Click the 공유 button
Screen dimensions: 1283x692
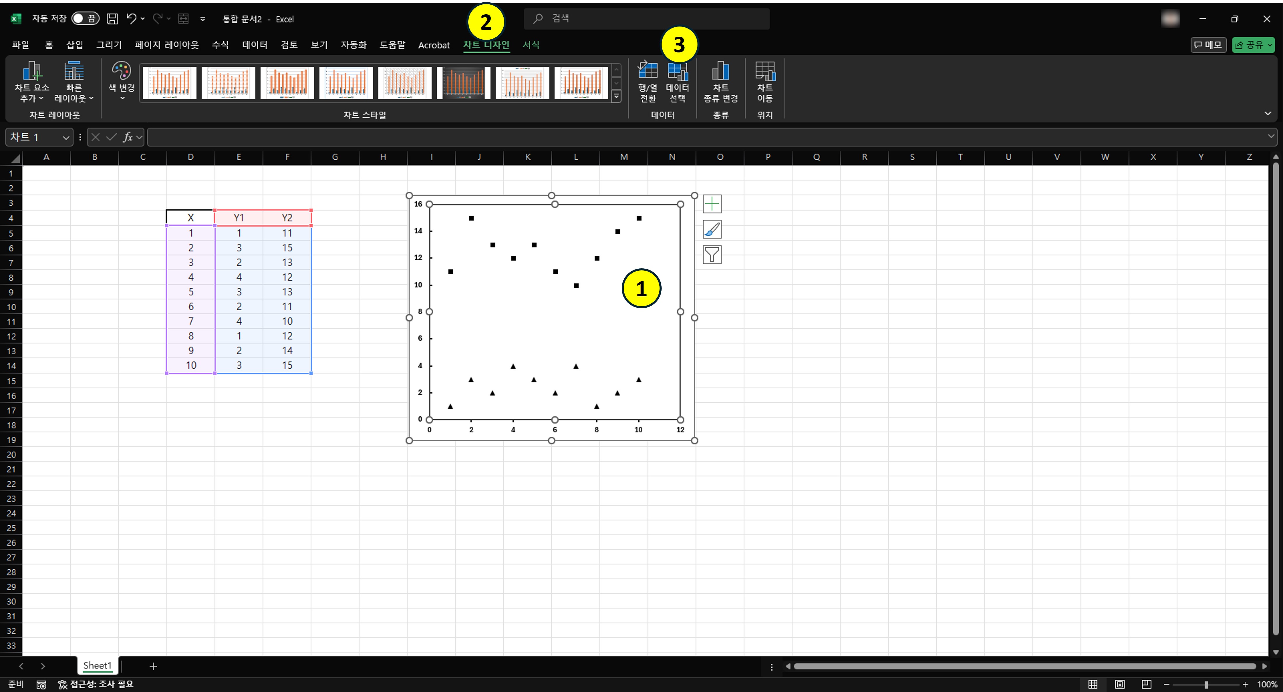coord(1253,45)
